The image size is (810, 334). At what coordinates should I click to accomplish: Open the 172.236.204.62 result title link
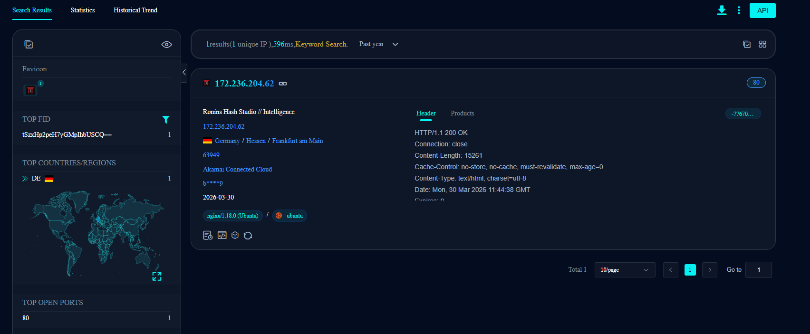tap(244, 84)
